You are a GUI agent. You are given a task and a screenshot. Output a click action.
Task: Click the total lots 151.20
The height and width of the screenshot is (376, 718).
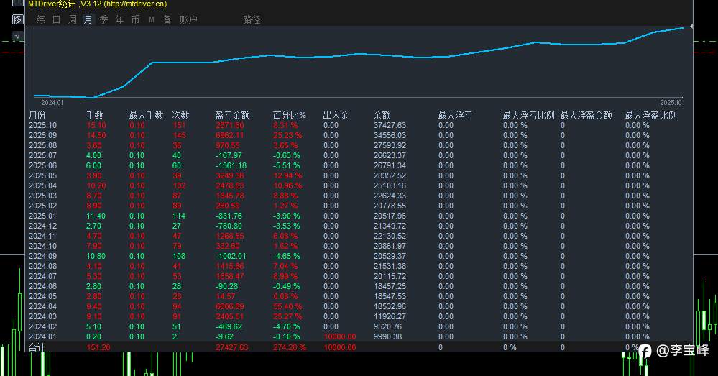[x=98, y=347]
